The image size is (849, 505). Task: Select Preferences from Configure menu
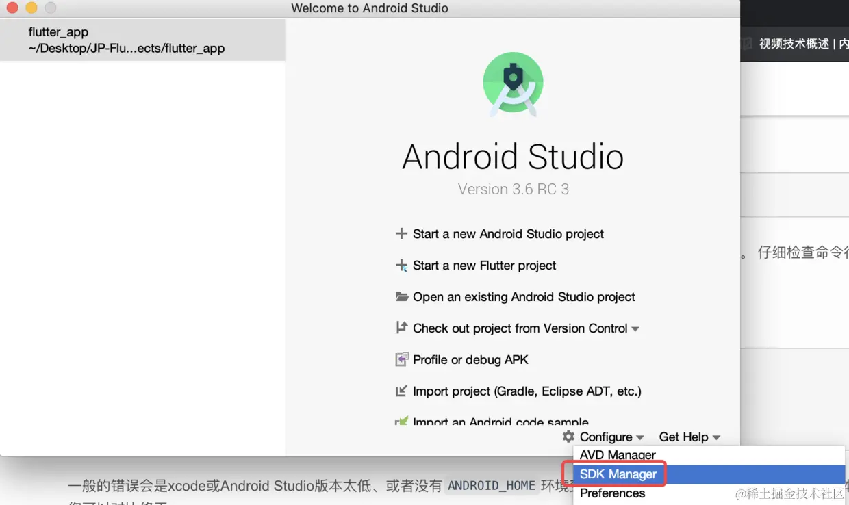click(709, 493)
